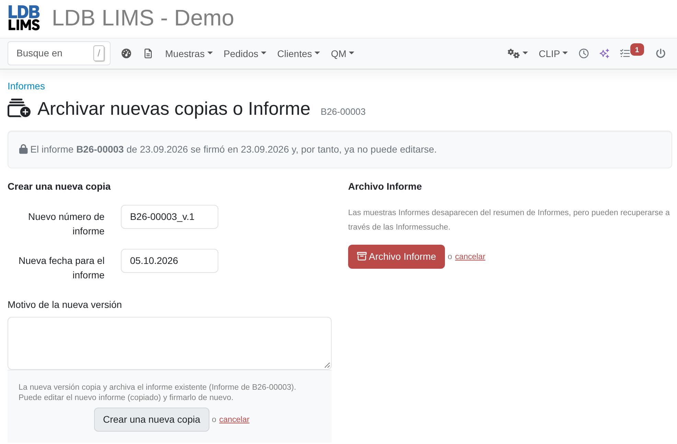
Task: Click the archive-add icon beside heading
Action: click(x=19, y=108)
